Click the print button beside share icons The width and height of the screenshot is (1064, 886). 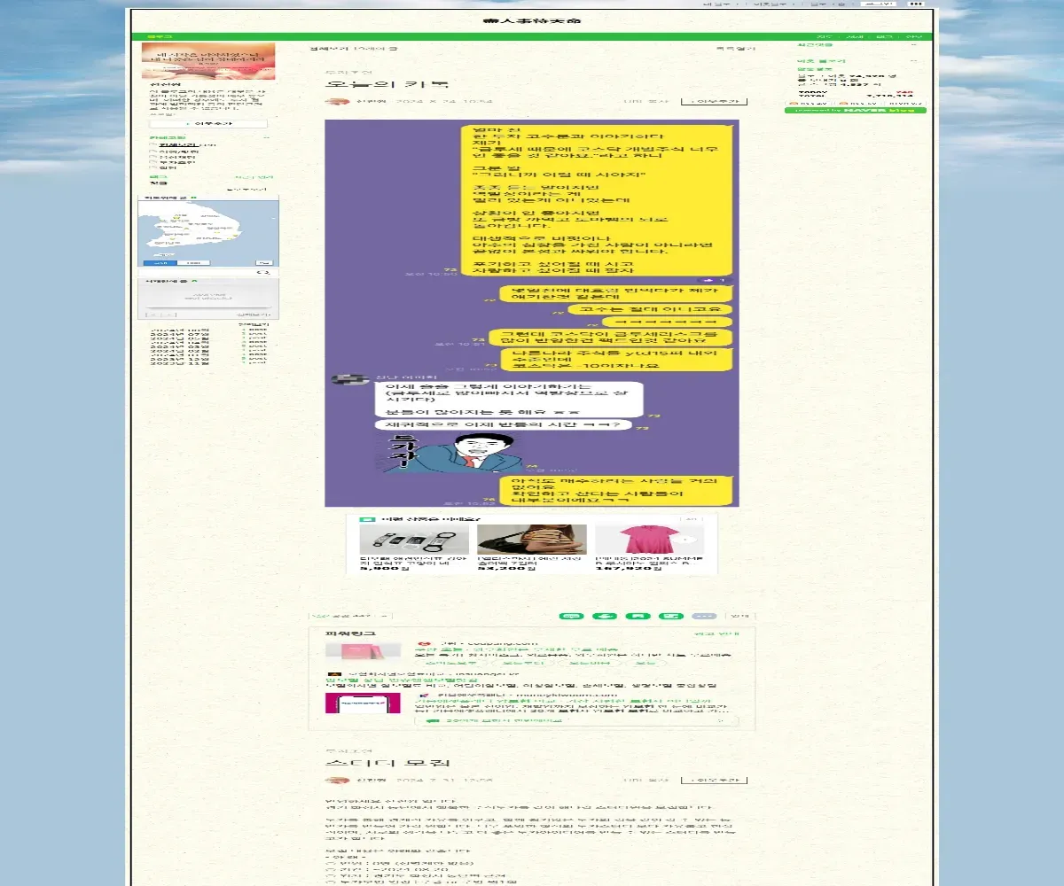(739, 615)
